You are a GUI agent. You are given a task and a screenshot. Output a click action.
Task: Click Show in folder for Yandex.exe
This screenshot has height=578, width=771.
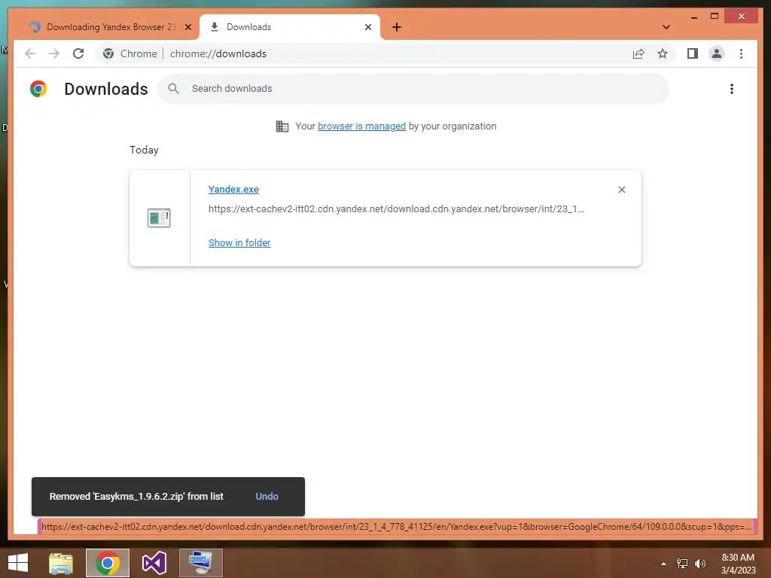239,243
